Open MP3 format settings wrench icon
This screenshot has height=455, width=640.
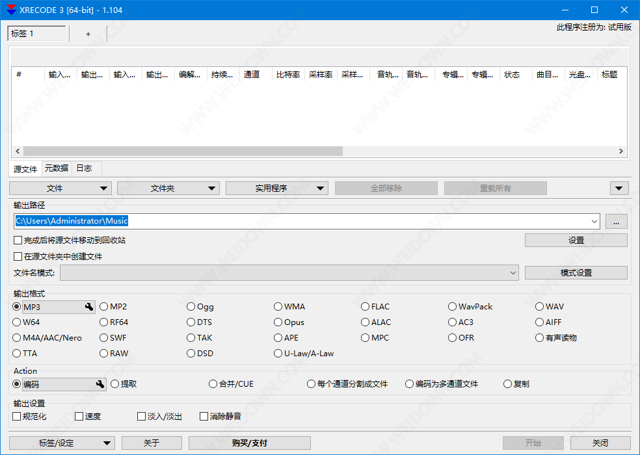pos(88,307)
